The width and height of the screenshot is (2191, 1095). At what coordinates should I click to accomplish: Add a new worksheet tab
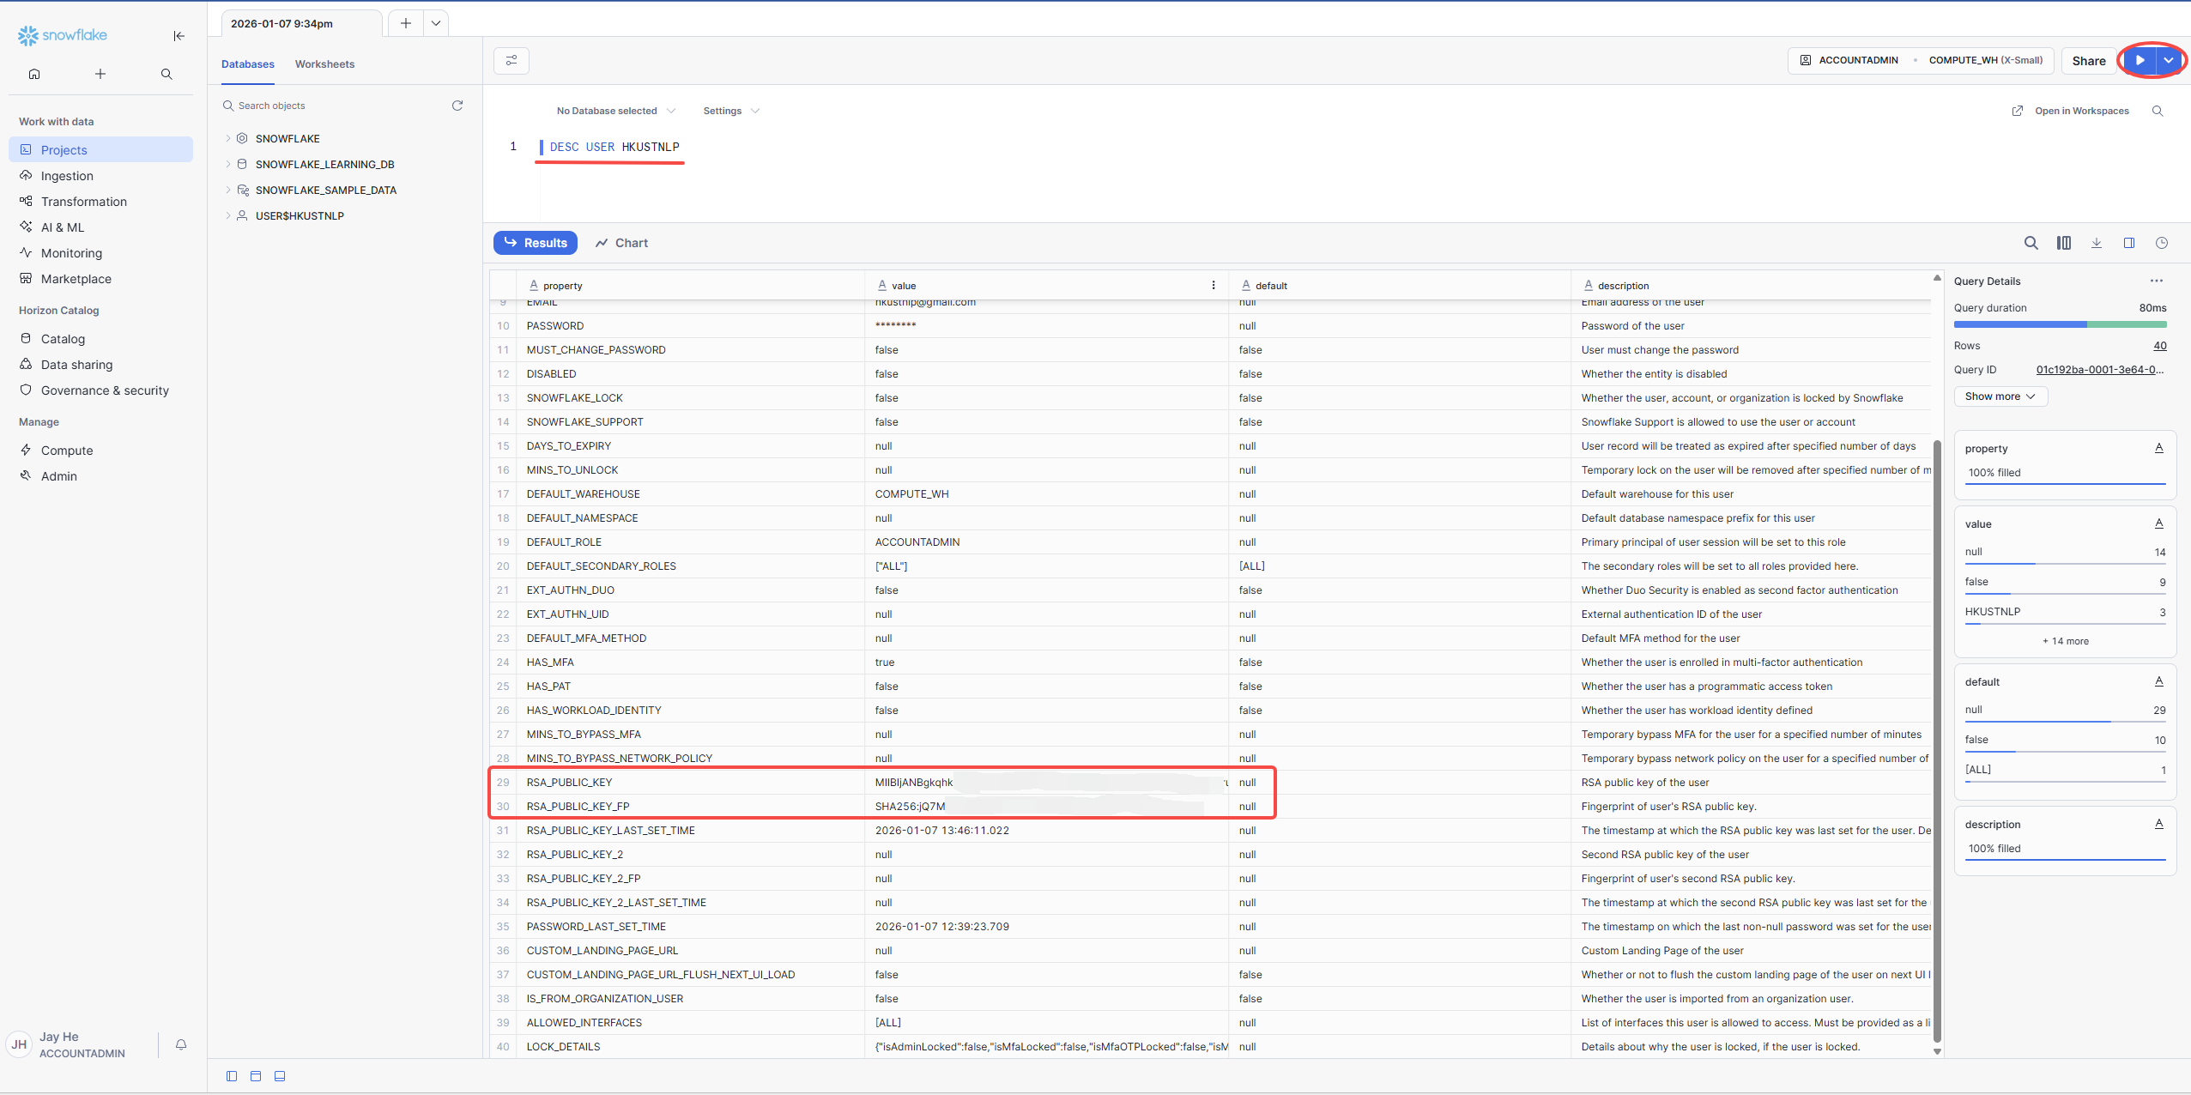[406, 23]
